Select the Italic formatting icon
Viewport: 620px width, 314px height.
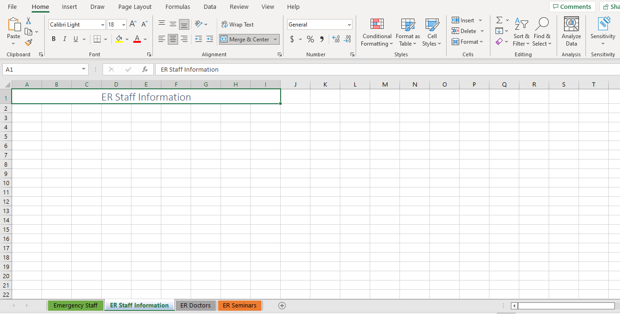click(x=64, y=39)
